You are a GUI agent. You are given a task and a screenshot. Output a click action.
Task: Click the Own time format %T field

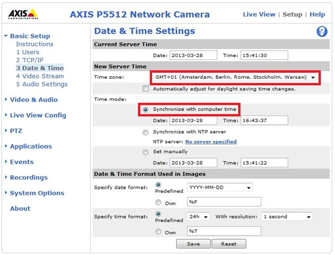pyautogui.click(x=224, y=231)
